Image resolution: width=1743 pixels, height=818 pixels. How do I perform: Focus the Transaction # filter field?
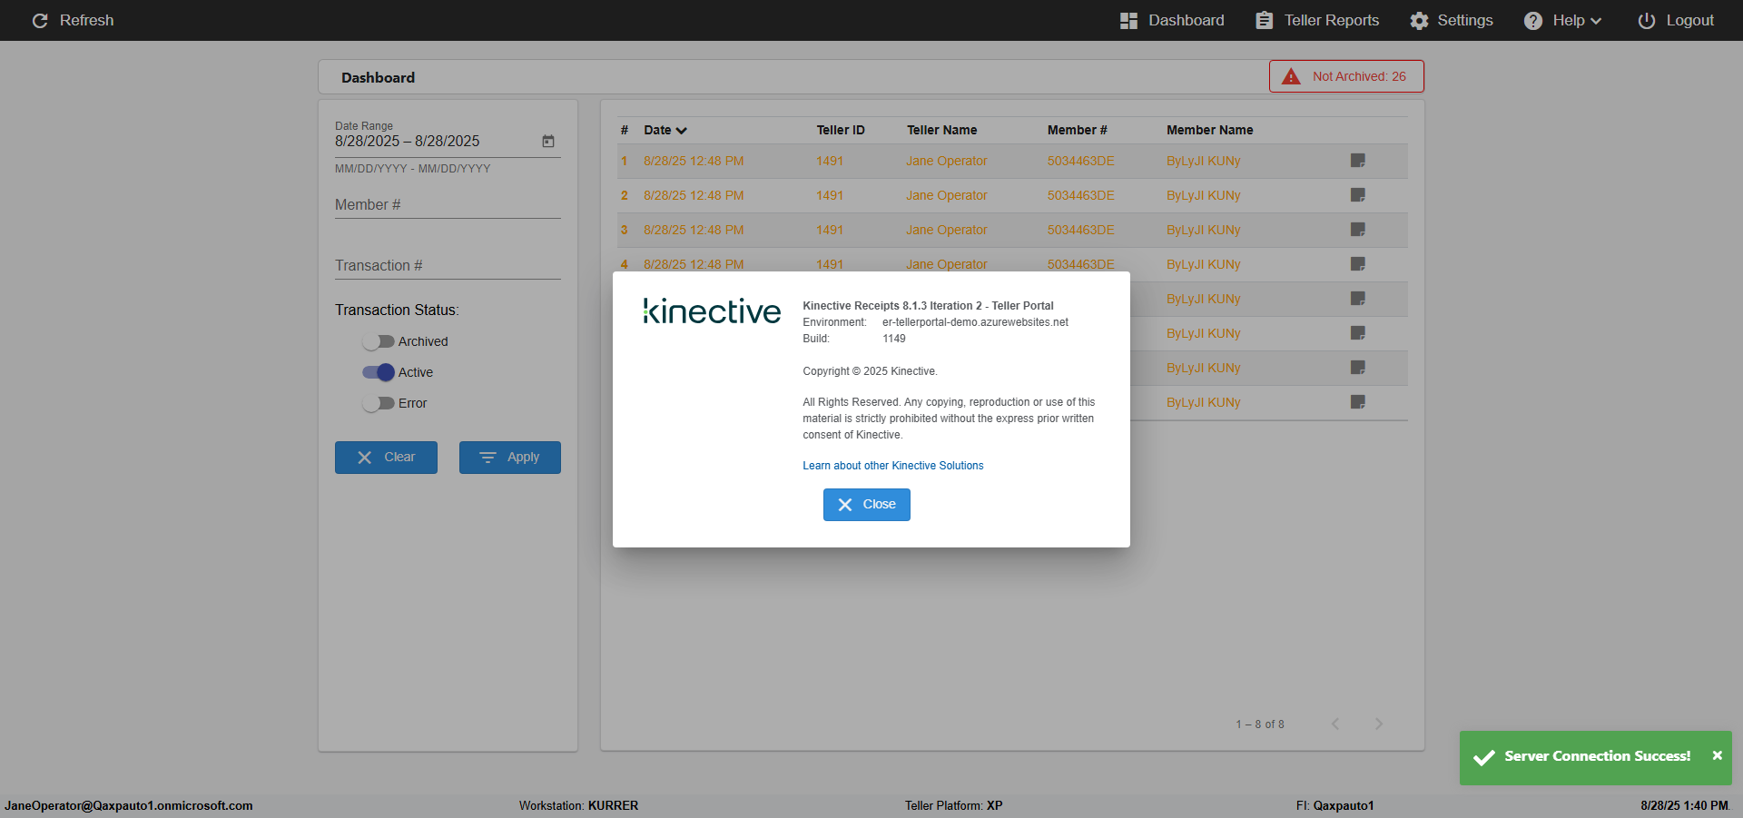pyautogui.click(x=448, y=266)
